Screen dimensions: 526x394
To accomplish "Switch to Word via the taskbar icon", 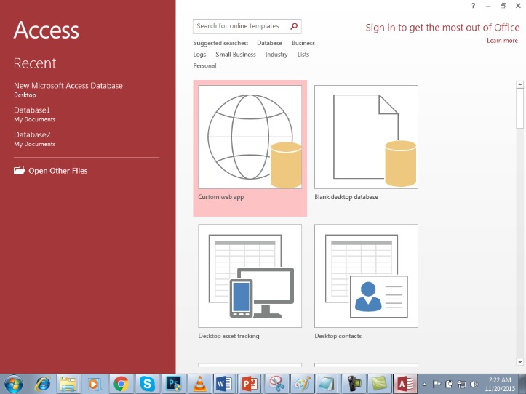I will pos(224,384).
